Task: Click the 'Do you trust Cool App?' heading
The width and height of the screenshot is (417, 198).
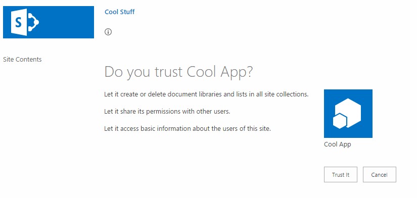Action: pos(178,72)
